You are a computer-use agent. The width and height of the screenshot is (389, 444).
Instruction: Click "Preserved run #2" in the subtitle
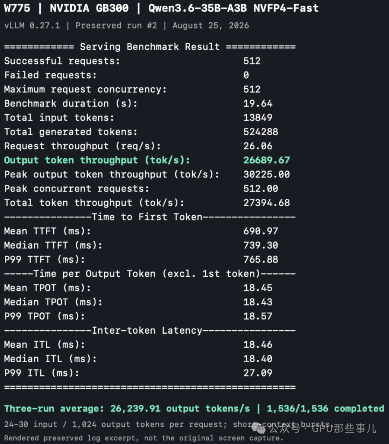(116, 26)
